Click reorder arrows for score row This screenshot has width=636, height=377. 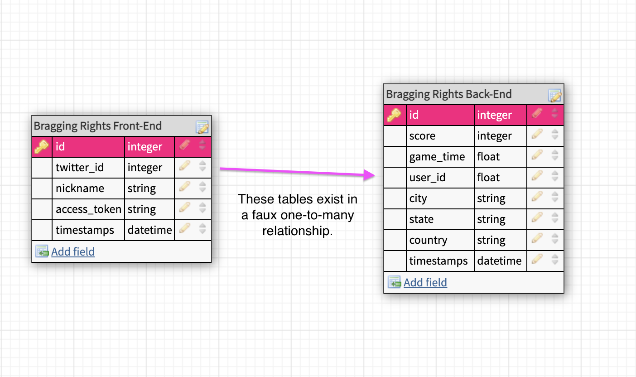555,135
